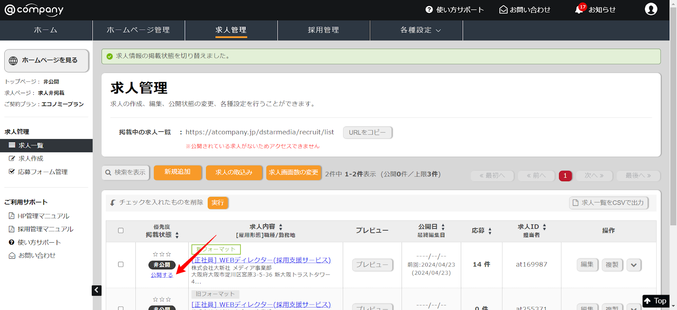This screenshot has height=310, width=677.
Task: Click 14 件 applications count
Action: 482,264
